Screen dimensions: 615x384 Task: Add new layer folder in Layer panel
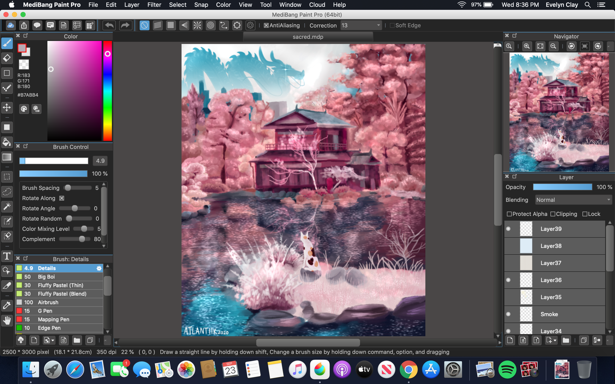[566, 340]
